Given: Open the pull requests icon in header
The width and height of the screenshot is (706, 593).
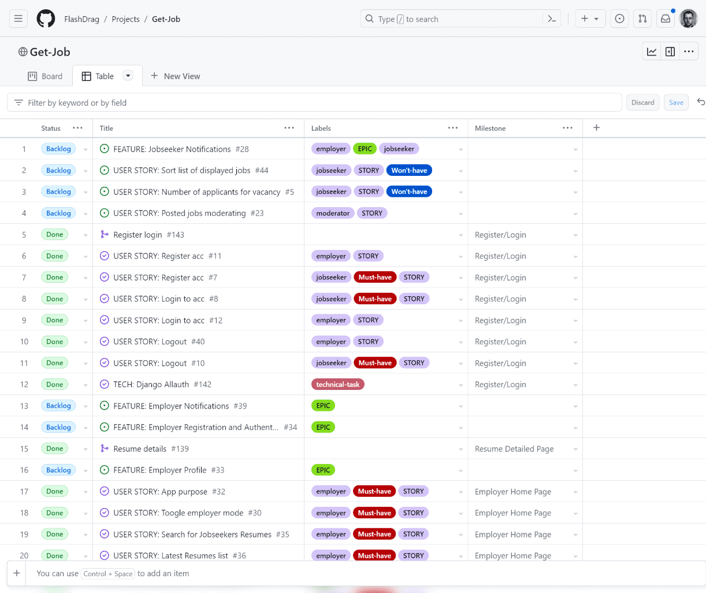Looking at the screenshot, I should point(642,19).
